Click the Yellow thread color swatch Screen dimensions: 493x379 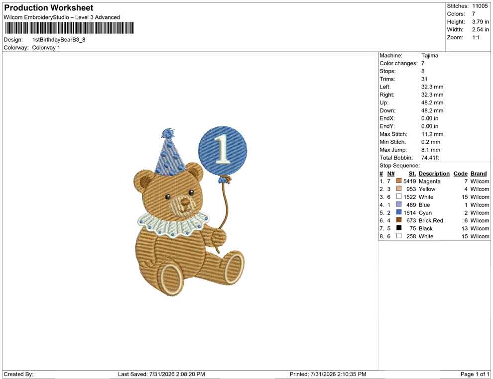coord(399,189)
